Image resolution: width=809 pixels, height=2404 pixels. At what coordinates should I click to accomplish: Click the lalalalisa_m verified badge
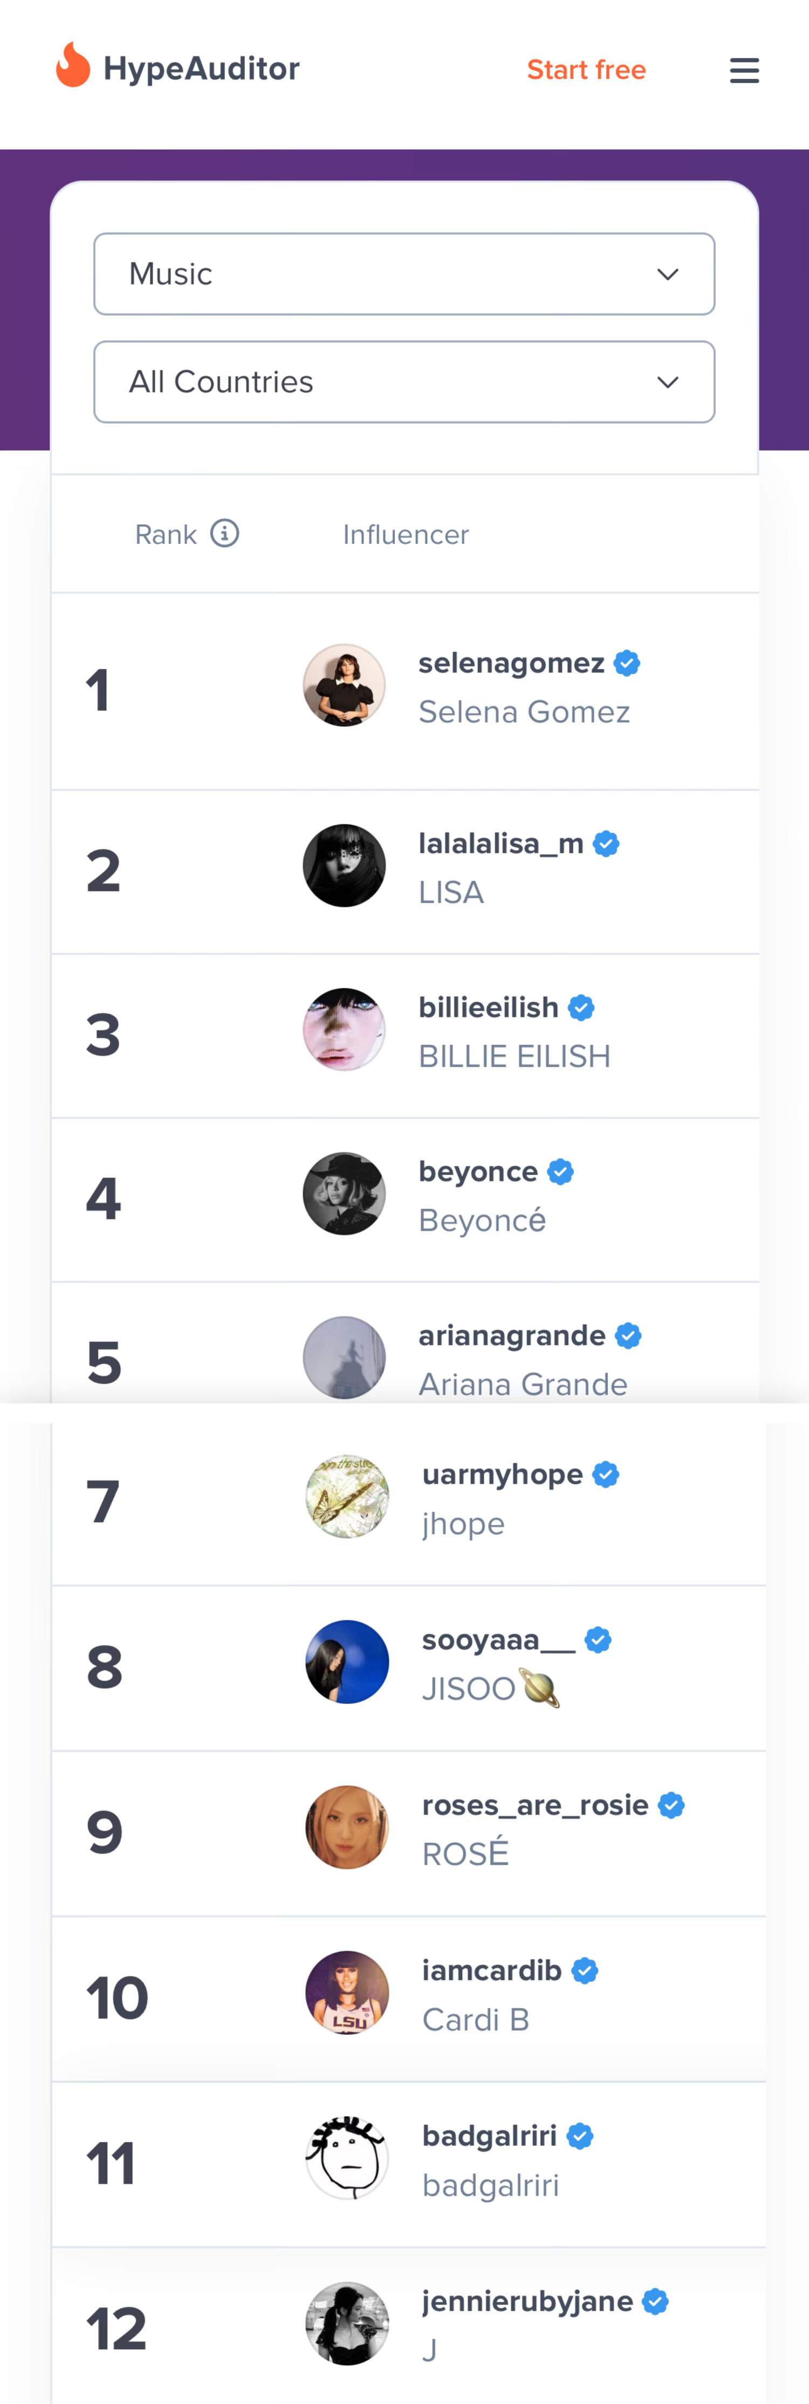click(606, 844)
